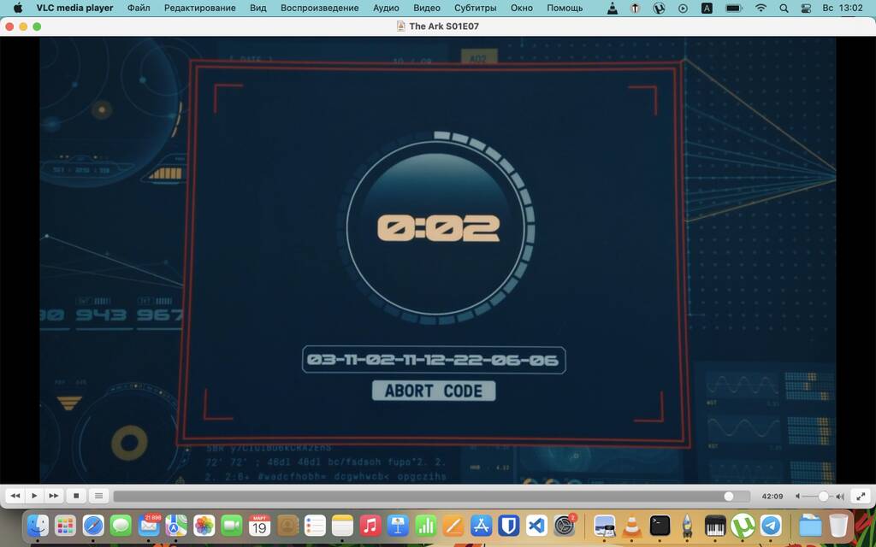Toggle fullscreen mode button
Image resolution: width=876 pixels, height=547 pixels.
point(861,496)
